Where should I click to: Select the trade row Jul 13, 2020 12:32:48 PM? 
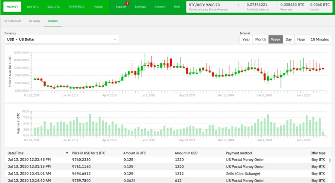pos(167,159)
